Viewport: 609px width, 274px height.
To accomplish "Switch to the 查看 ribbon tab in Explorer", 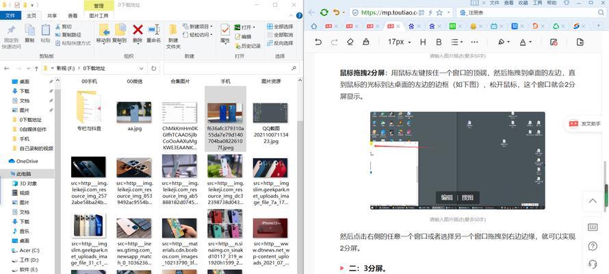I will click(x=73, y=16).
